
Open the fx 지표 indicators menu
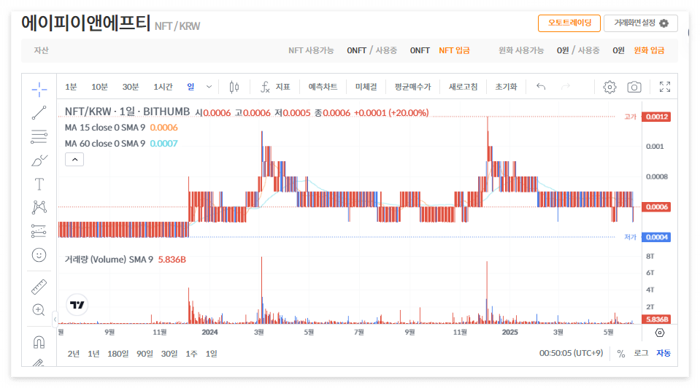(x=275, y=87)
